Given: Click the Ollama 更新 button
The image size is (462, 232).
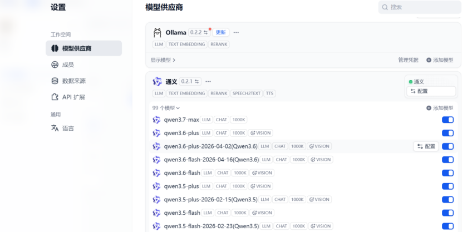Looking at the screenshot, I should (x=220, y=32).
